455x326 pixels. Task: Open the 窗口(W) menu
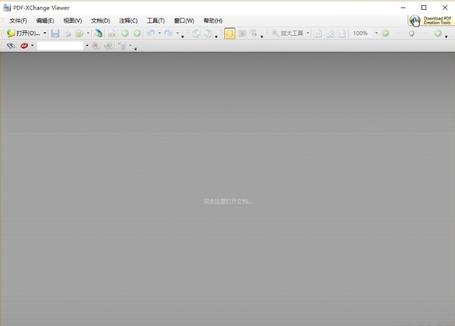click(184, 21)
